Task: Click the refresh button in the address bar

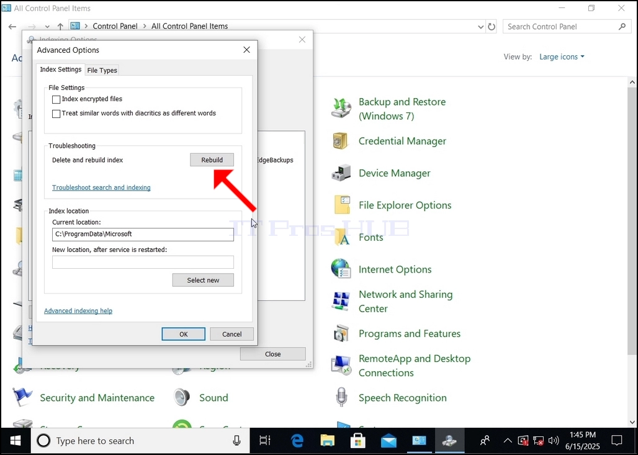Action: pos(492,27)
